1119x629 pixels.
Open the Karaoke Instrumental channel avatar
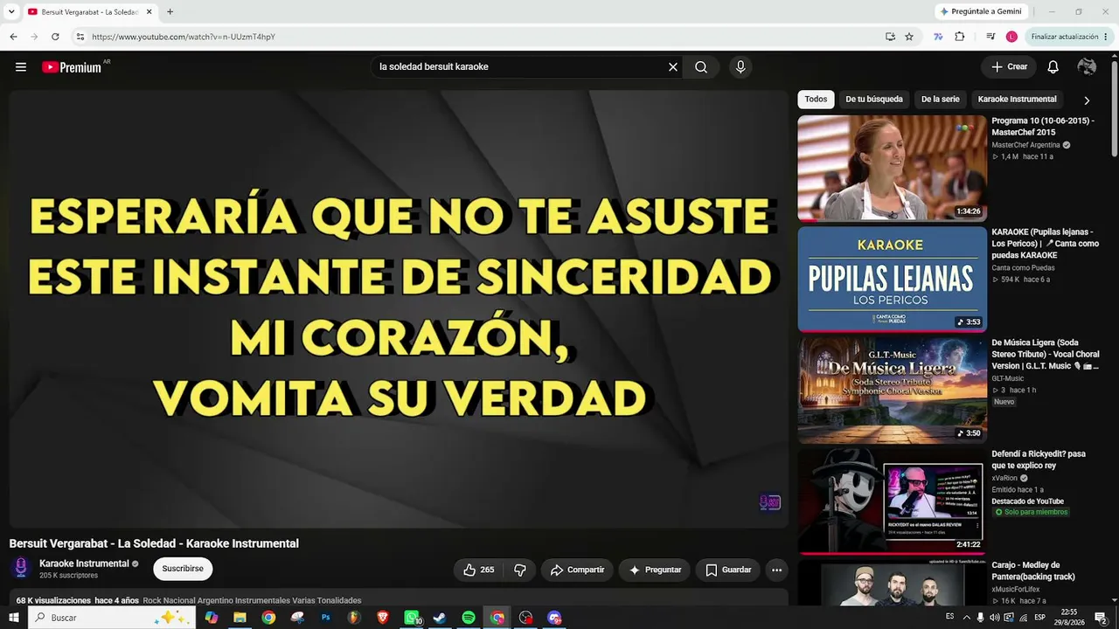pyautogui.click(x=21, y=569)
